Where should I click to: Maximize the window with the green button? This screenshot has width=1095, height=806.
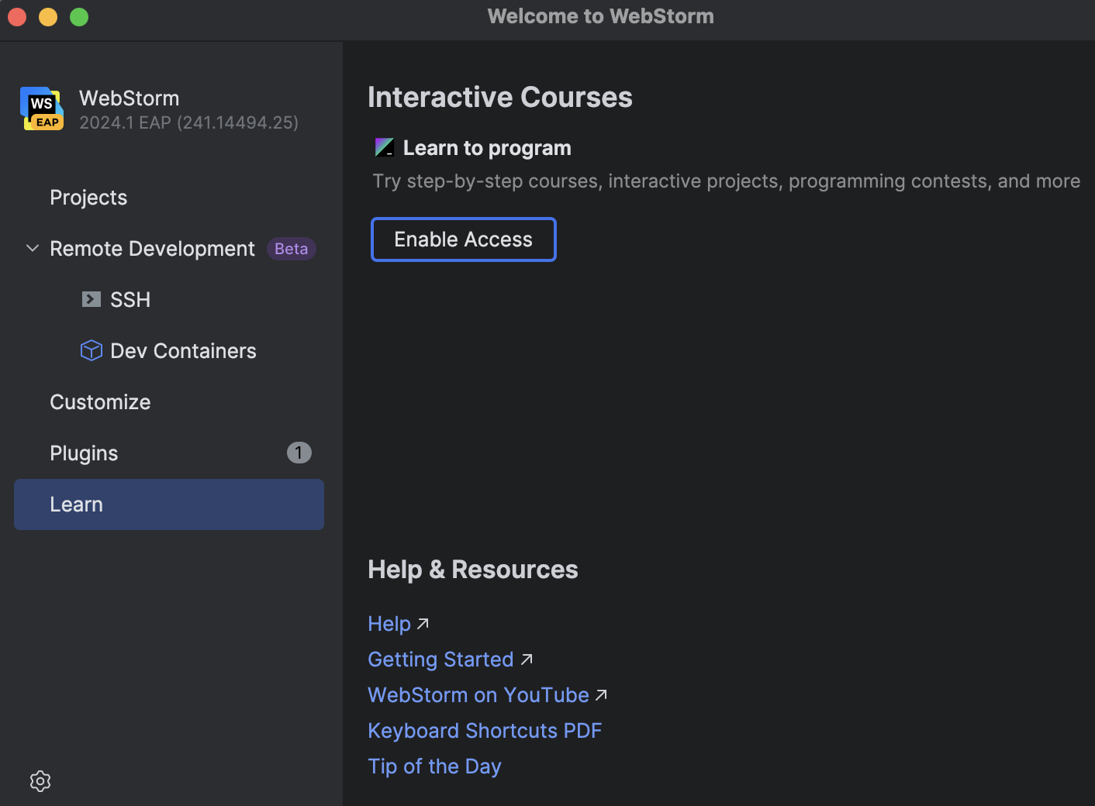click(x=79, y=17)
